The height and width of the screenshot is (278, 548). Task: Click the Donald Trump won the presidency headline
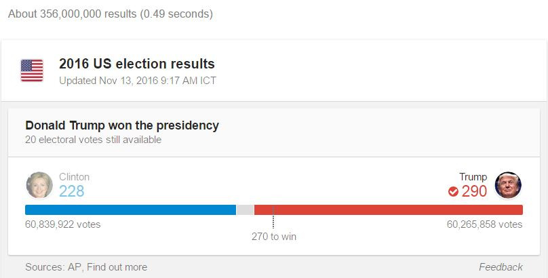click(x=122, y=125)
